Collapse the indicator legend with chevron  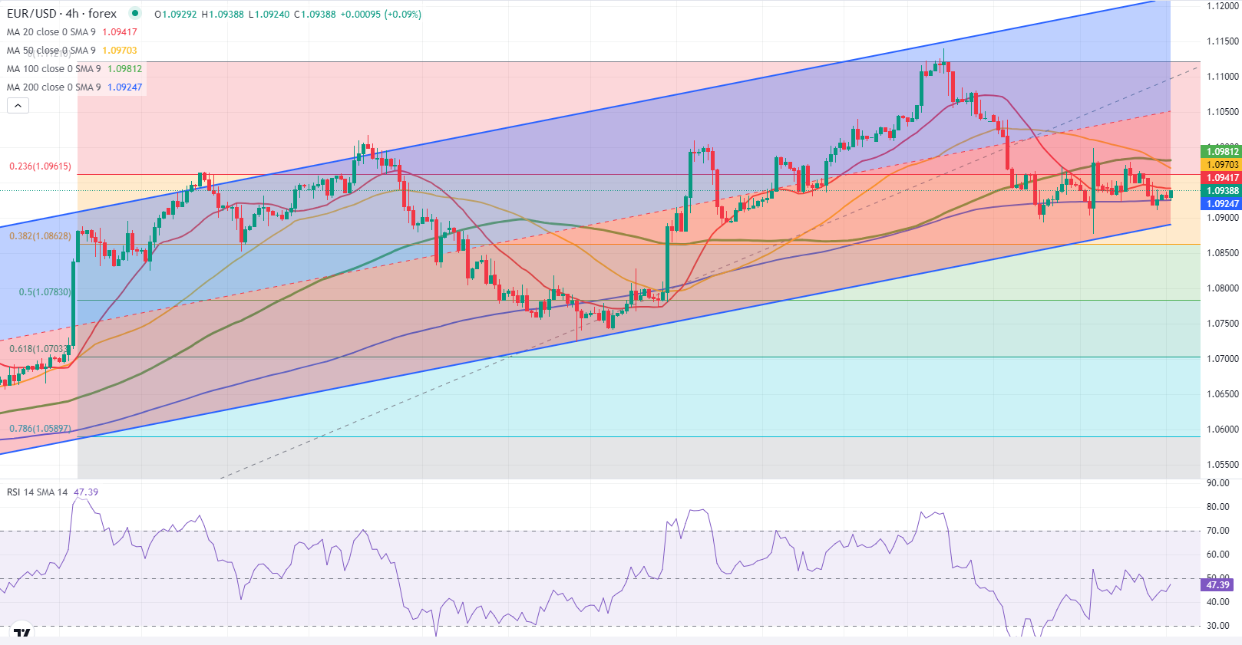point(18,106)
